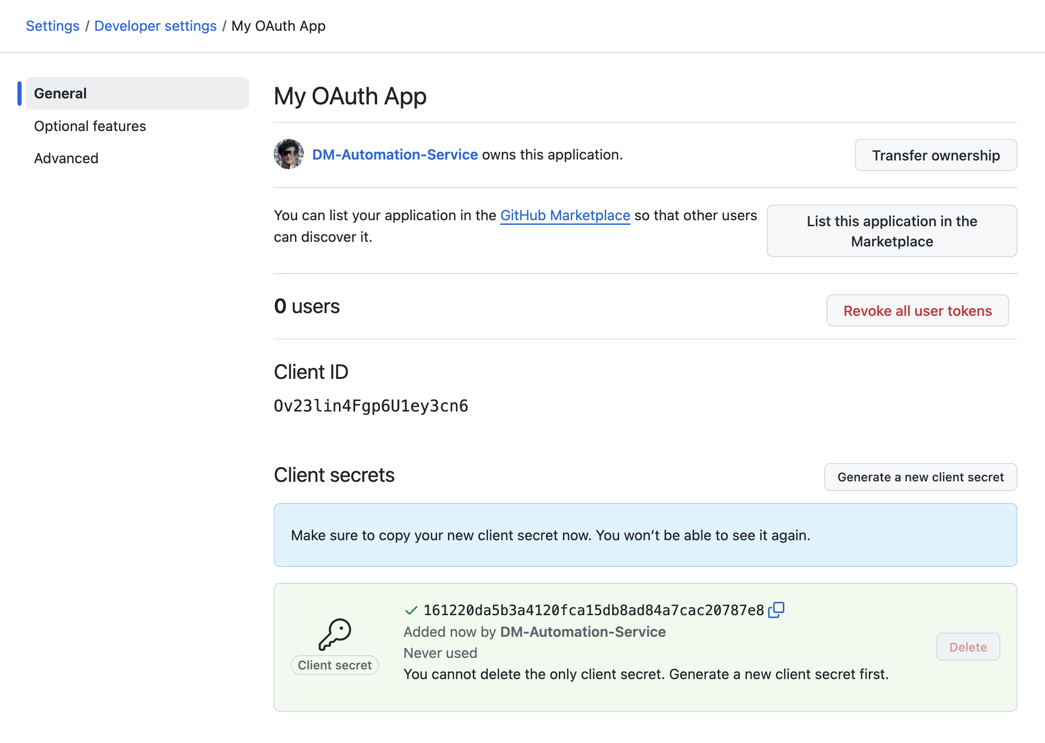The height and width of the screenshot is (743, 1045).
Task: Click the Client ID value text
Action: coord(371,406)
